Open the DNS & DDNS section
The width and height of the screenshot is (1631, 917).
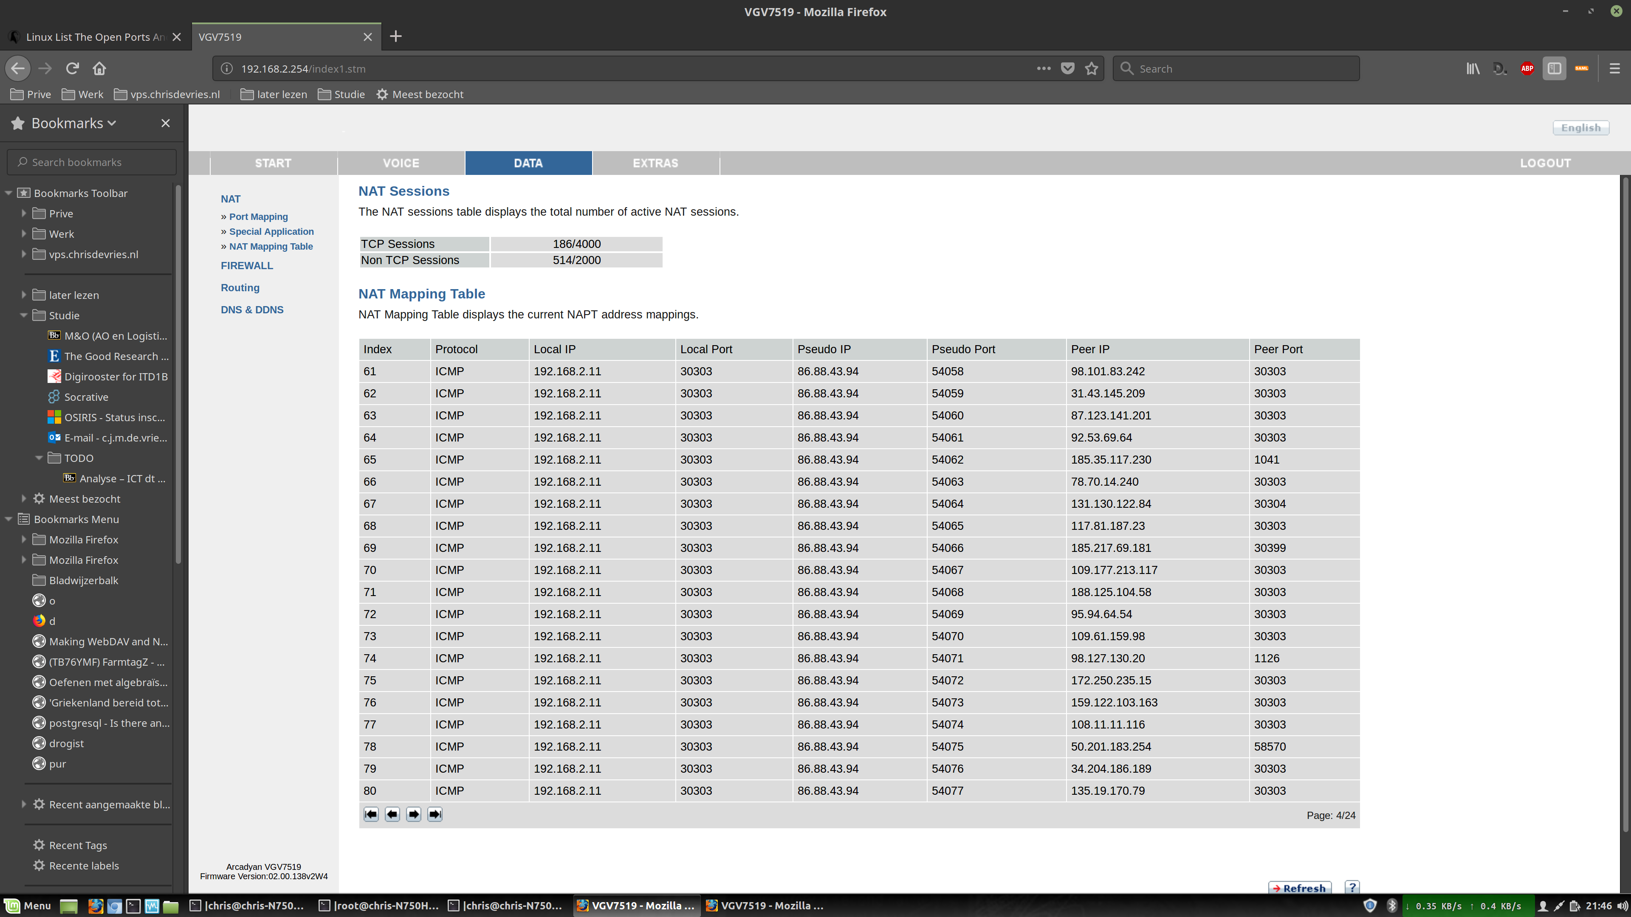[x=252, y=309]
